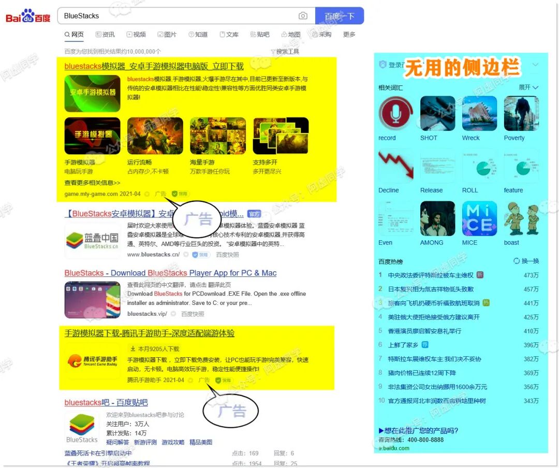Screen dimensions: 559x468
Task: Open the 视频 tab
Action: click(x=136, y=34)
